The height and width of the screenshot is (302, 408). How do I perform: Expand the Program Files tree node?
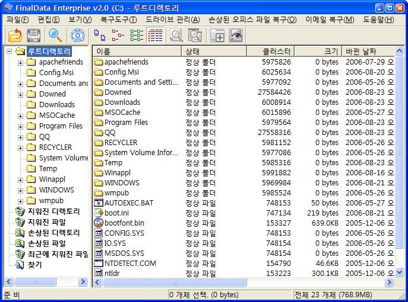[20, 127]
